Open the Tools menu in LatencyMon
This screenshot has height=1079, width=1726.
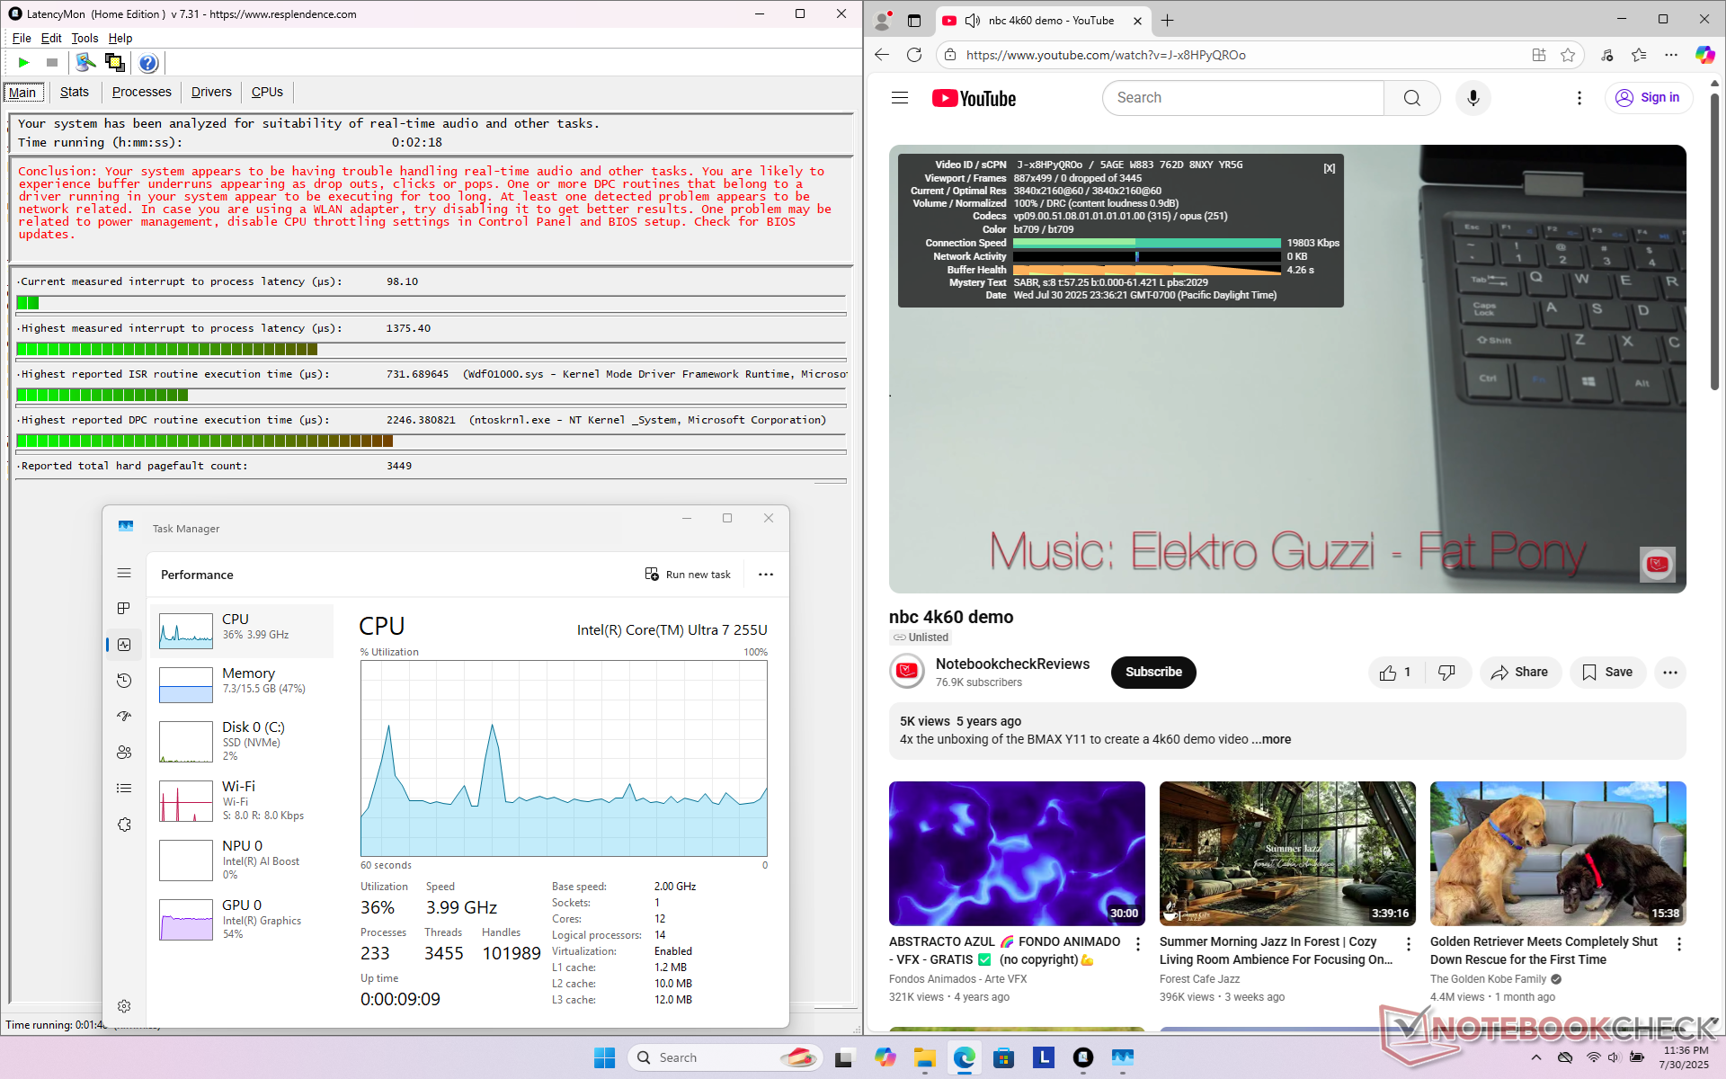click(85, 38)
